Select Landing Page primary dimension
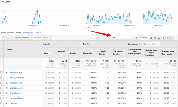Image resolution: width=178 pixels, height=107 pixels. (x=28, y=33)
